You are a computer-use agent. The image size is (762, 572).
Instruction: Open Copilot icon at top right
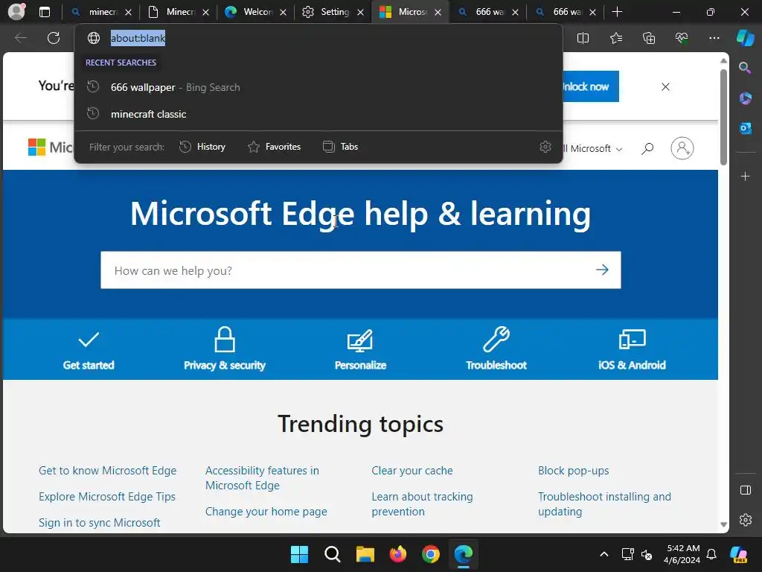745,37
